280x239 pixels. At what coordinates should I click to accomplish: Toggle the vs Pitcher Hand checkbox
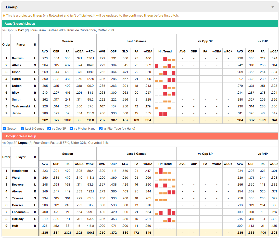[x=71, y=129]
